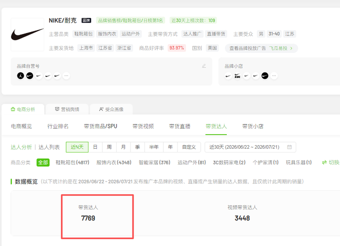This screenshot has height=246, width=340.
Task: Select the 季 time period
Action: [x=137, y=147]
